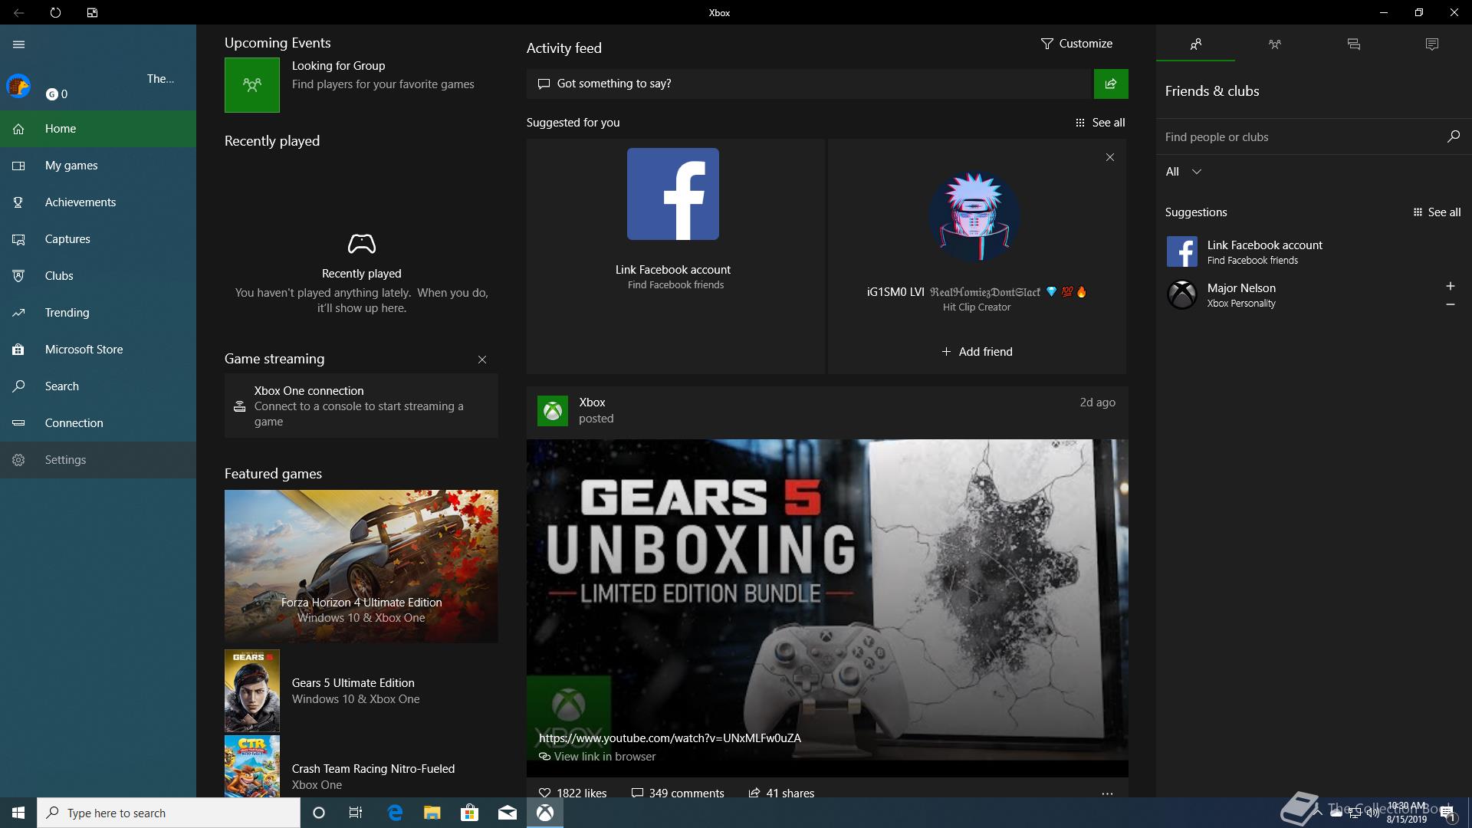The width and height of the screenshot is (1472, 828).
Task: Click the search magnifier in Friends panel
Action: 1453,136
